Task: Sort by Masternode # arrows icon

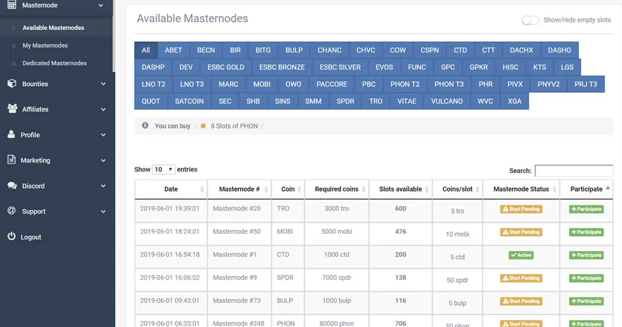Action: 266,190
